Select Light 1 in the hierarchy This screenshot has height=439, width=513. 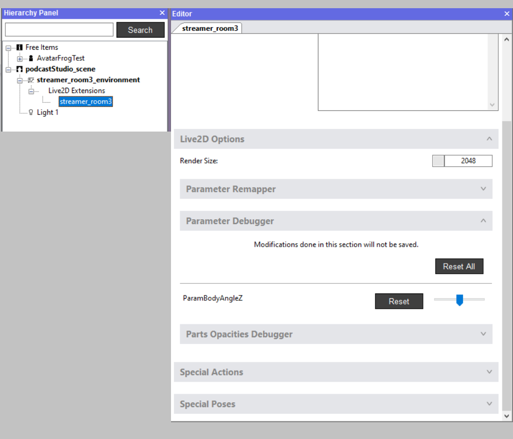(x=47, y=112)
